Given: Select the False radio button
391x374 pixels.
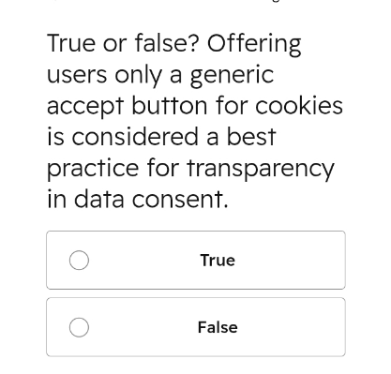Looking at the screenshot, I should (79, 327).
